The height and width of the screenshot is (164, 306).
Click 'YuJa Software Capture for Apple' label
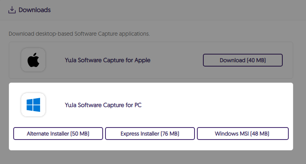point(107,60)
